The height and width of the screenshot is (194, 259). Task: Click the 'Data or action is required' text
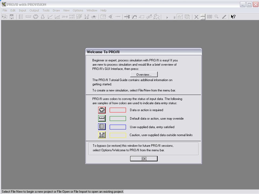(146, 110)
